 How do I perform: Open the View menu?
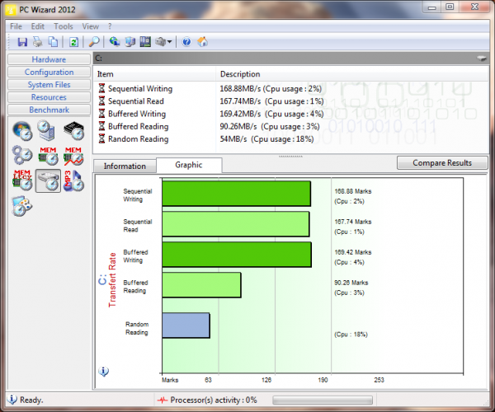tap(90, 26)
